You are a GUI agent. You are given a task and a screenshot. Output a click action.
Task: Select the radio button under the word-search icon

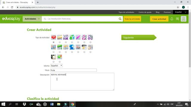[60, 52]
